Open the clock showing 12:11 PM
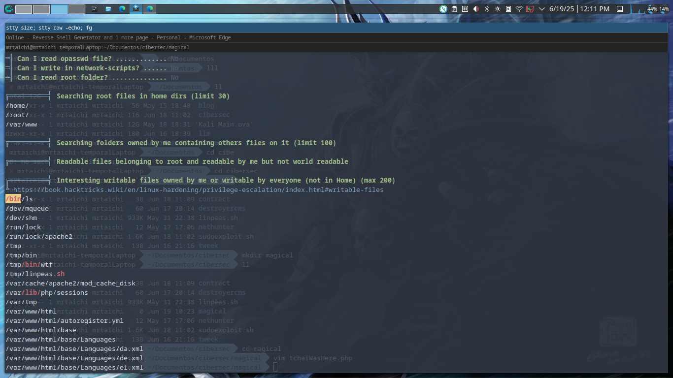Image resolution: width=673 pixels, height=378 pixels. [579, 9]
